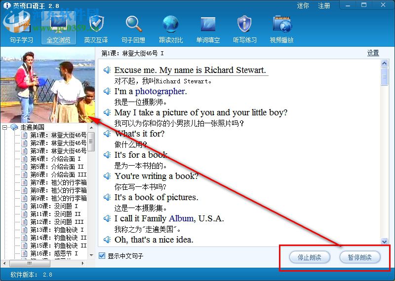Play audio for "You're writing a book?"
Screen dimensions: 395x281
pyautogui.click(x=107, y=176)
